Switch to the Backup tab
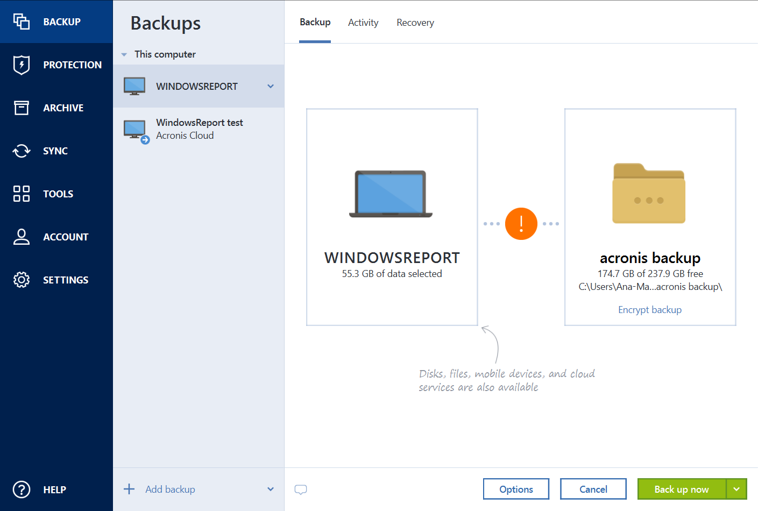Viewport: 758px width, 511px height. point(315,22)
